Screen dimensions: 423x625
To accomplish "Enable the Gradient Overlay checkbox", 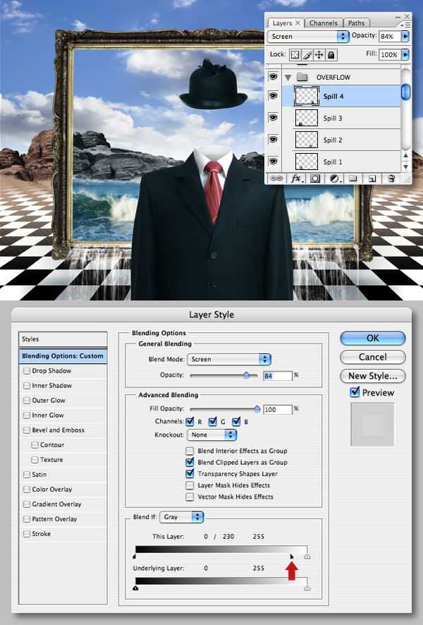I will click(27, 504).
